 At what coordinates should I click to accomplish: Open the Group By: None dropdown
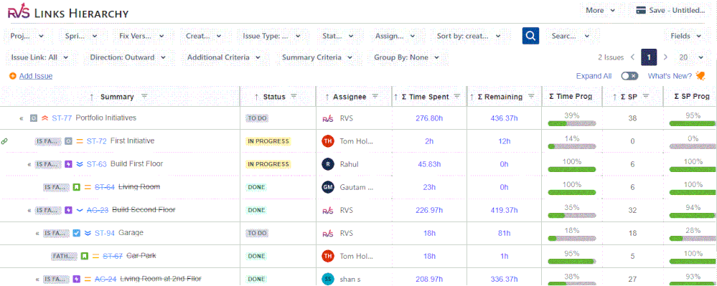pyautogui.click(x=406, y=57)
